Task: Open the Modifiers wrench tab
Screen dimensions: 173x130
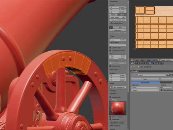Action: coord(150,63)
